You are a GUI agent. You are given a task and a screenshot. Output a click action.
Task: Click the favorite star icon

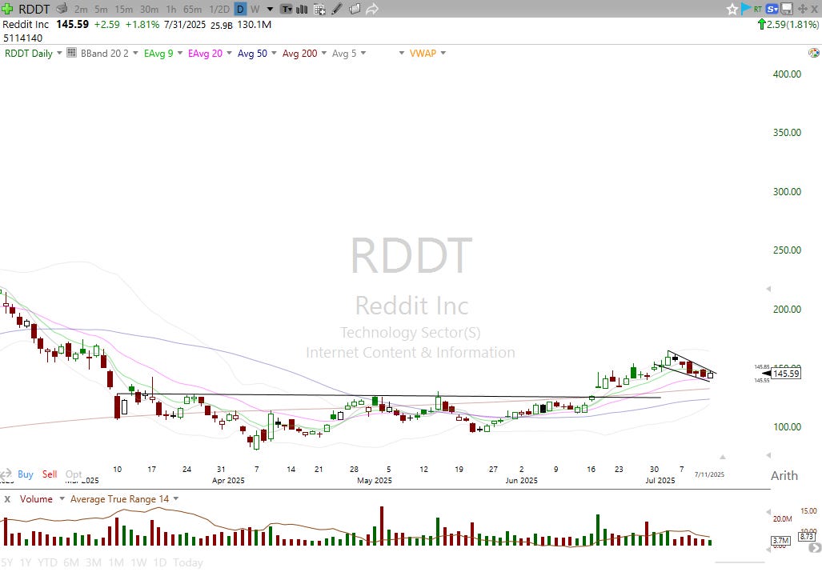pyautogui.click(x=732, y=9)
